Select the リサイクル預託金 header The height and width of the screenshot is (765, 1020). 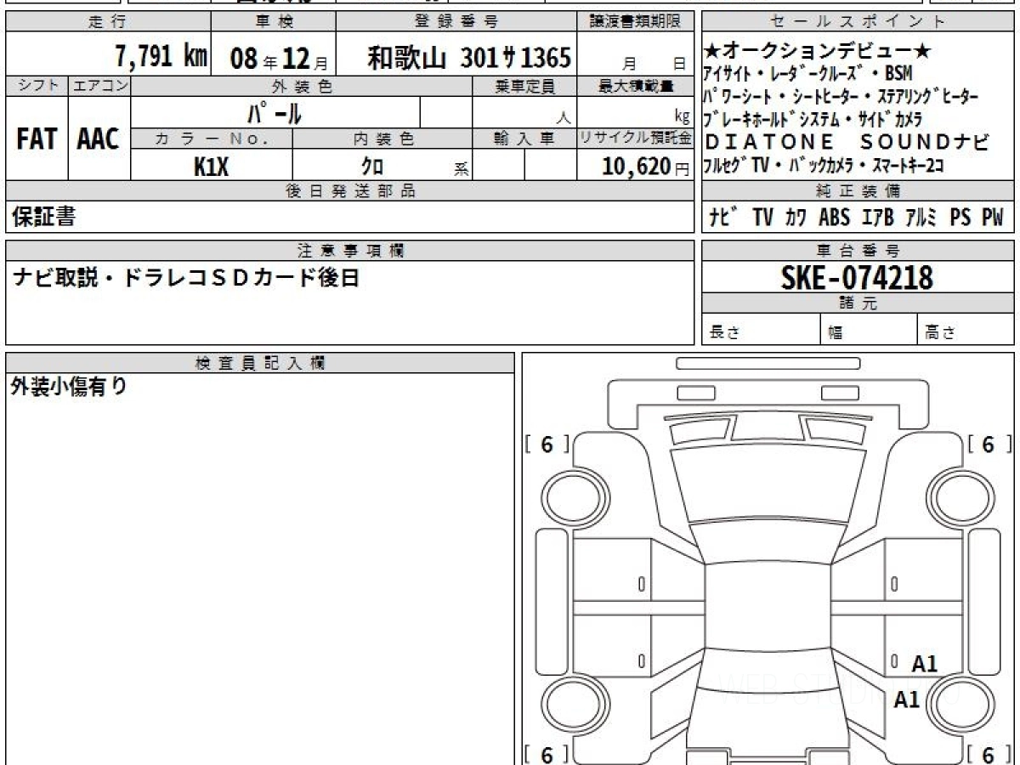click(636, 139)
